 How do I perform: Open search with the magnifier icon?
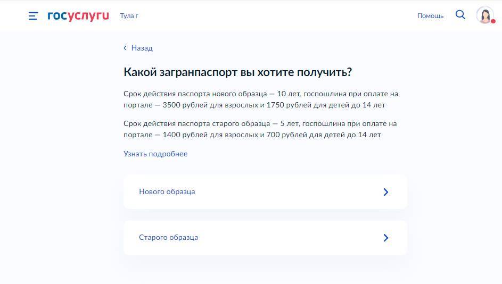460,15
